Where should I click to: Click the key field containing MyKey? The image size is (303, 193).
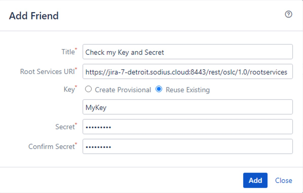tap(188, 107)
